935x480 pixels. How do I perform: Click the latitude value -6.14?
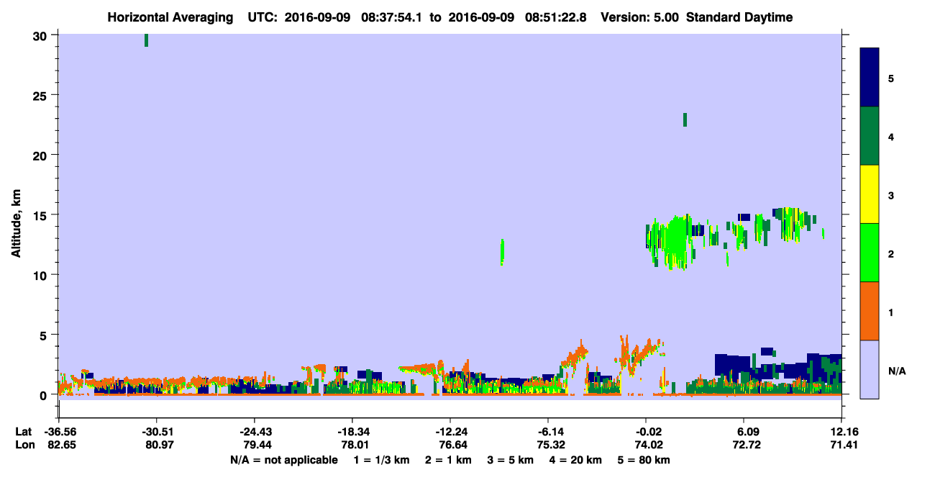[549, 432]
